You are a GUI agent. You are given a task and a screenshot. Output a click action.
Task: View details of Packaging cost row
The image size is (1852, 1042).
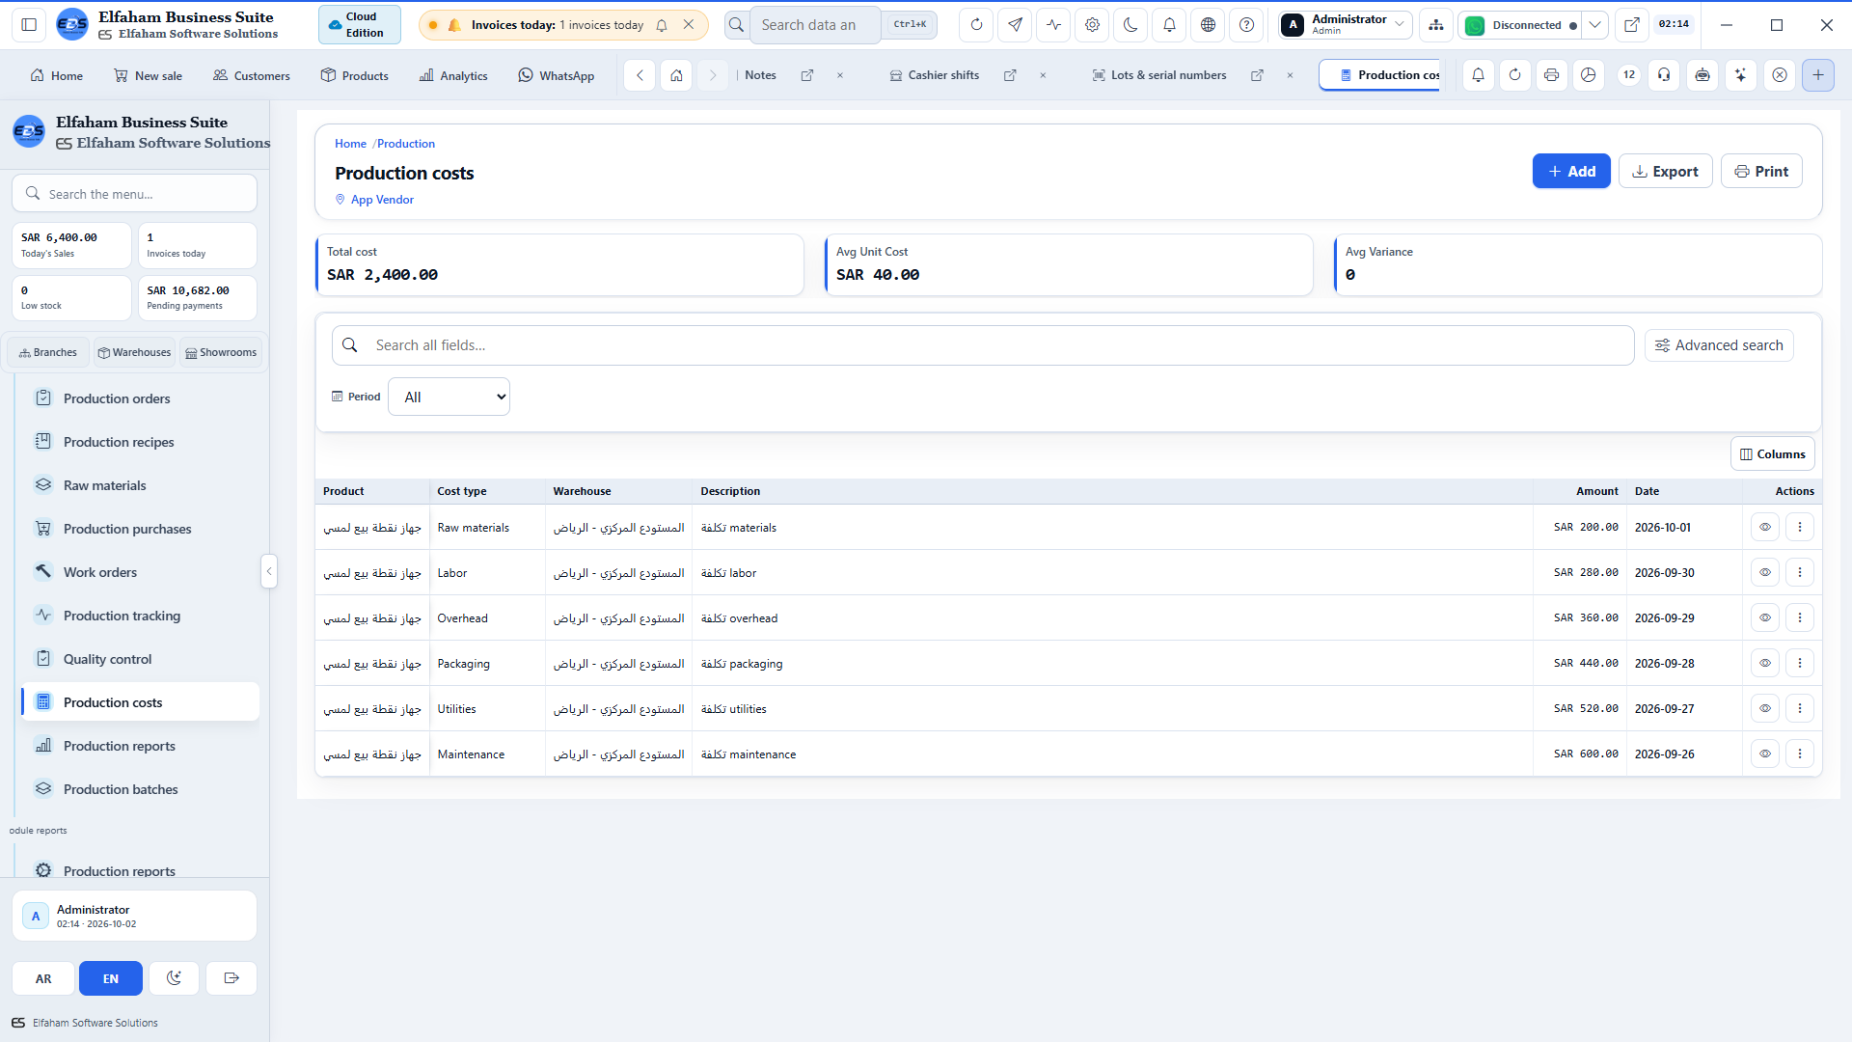(1765, 664)
